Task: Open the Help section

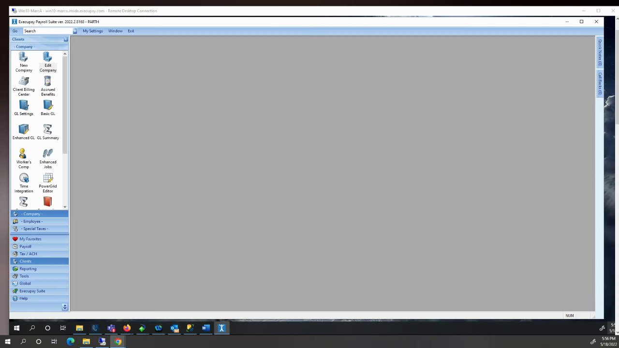Action: tap(39, 298)
